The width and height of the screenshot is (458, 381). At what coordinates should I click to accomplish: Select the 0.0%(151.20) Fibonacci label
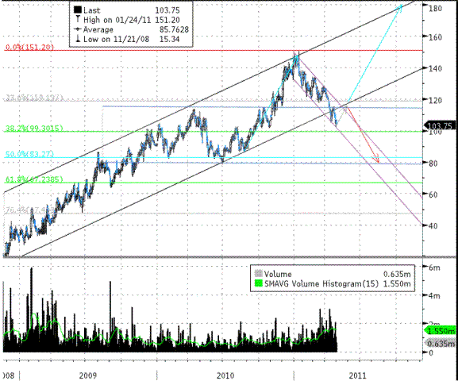(x=29, y=47)
